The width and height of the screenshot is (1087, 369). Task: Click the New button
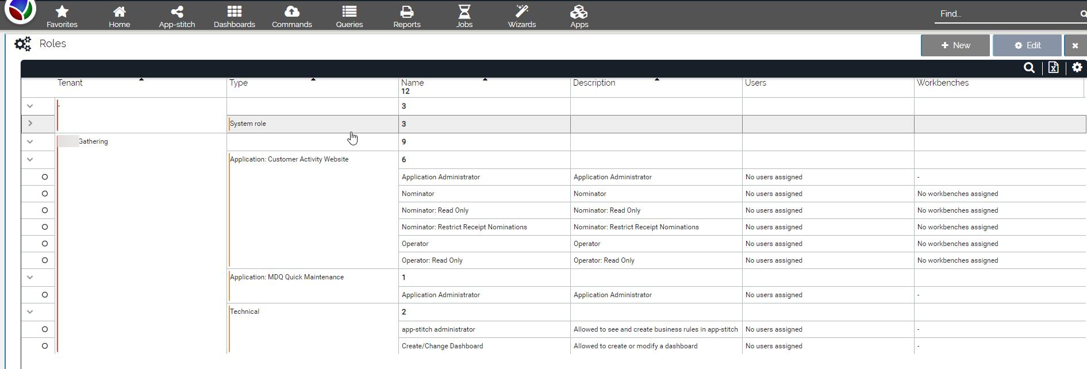(955, 45)
